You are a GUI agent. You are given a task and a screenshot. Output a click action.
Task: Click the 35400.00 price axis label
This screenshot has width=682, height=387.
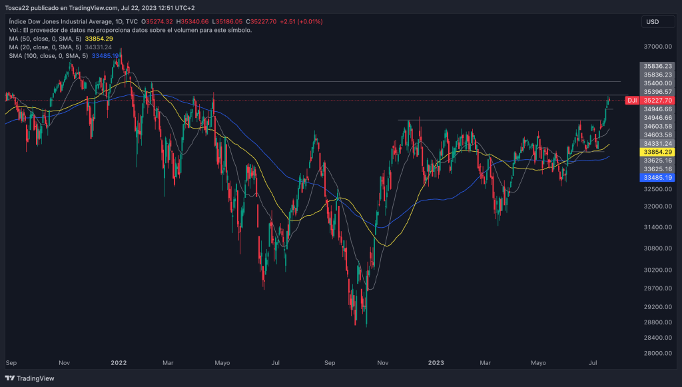(x=657, y=83)
